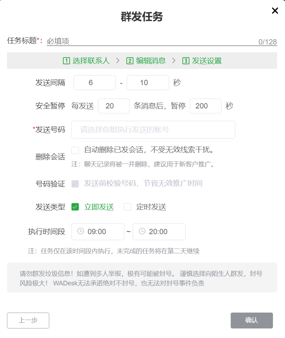
Task: Click the 号码验证 checkbox
Action: click(75, 184)
